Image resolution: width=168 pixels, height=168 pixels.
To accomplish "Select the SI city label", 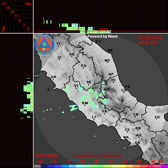I will (59, 57).
